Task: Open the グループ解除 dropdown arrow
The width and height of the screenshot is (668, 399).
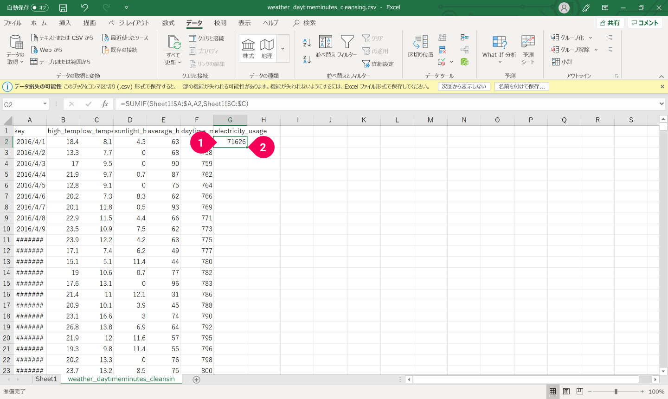Action: pyautogui.click(x=596, y=50)
